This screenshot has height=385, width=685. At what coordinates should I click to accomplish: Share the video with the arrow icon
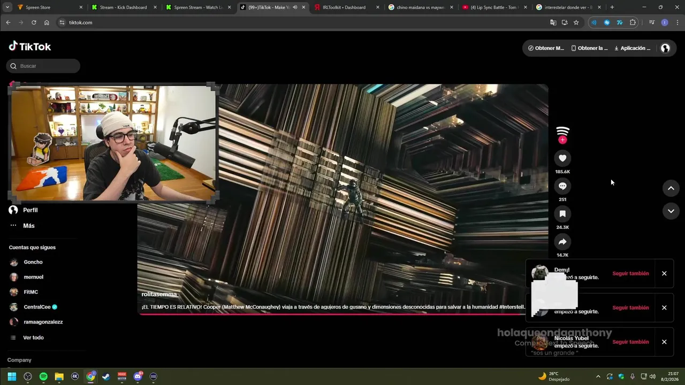(562, 242)
